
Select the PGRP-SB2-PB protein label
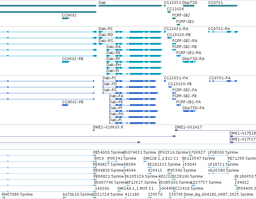tap(184, 96)
